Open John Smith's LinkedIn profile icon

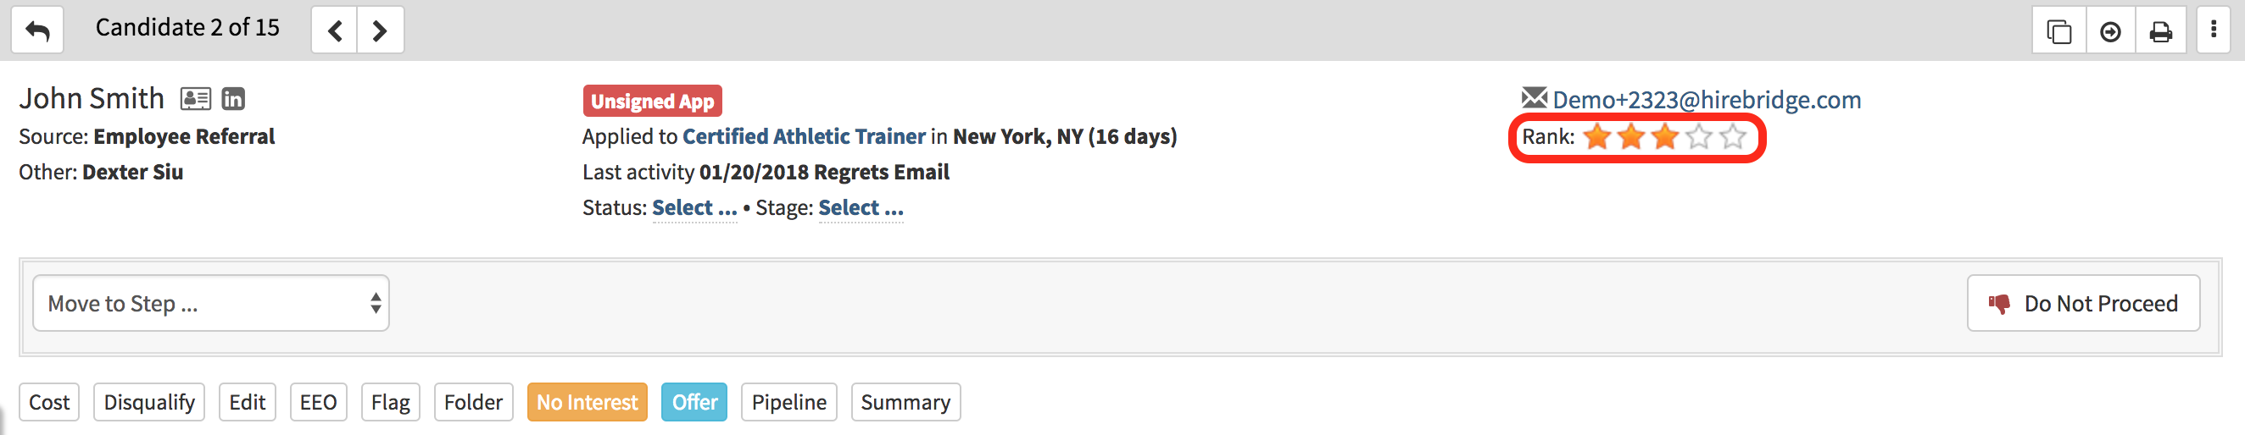click(233, 99)
